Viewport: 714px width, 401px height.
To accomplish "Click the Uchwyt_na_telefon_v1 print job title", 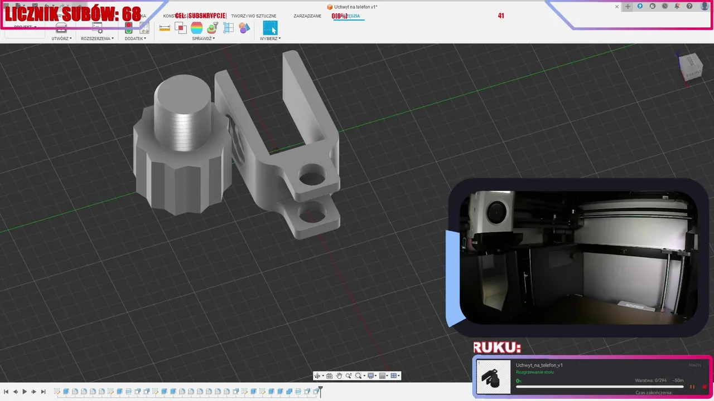I will click(539, 365).
